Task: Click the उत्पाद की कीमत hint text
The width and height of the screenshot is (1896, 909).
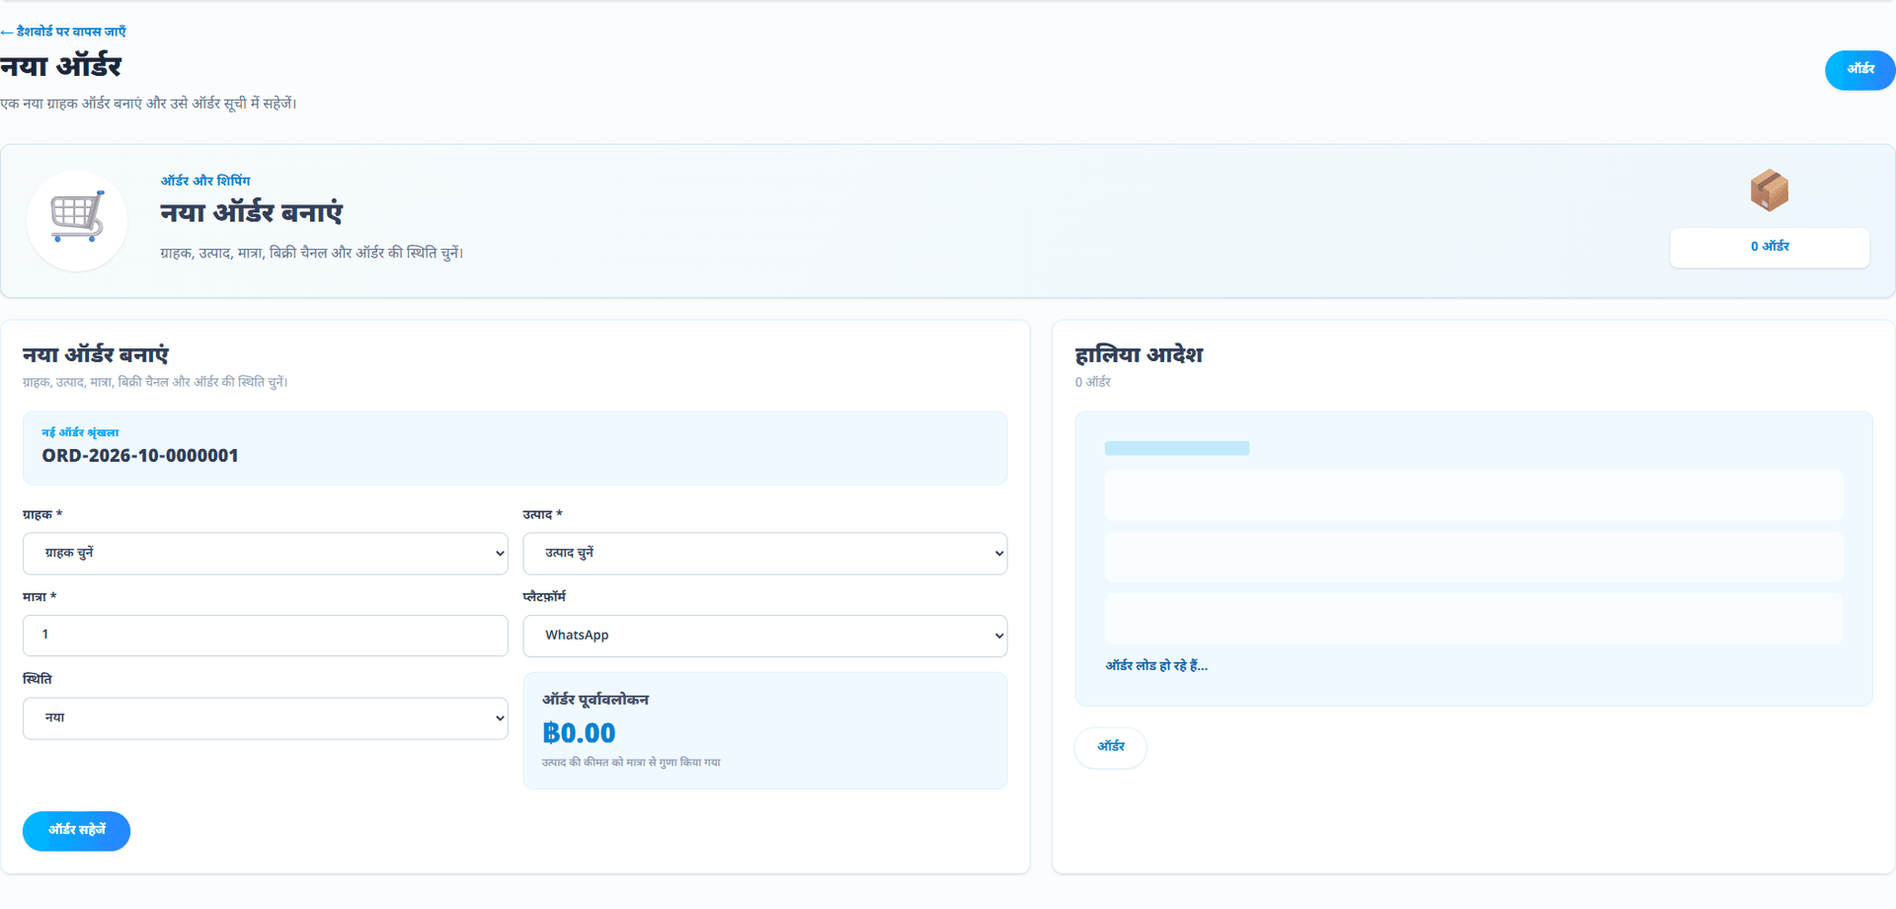Action: pos(631,763)
